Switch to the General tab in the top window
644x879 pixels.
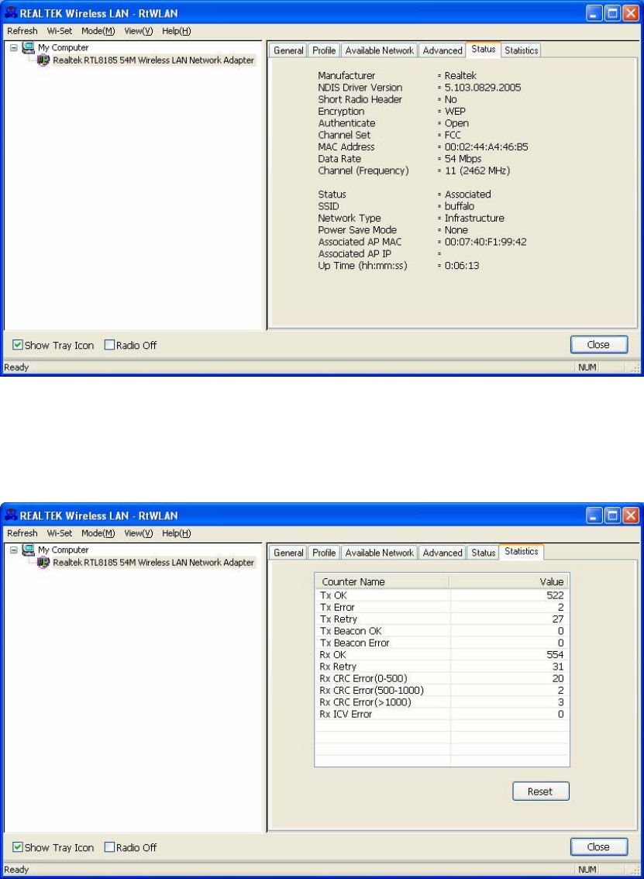pos(288,50)
